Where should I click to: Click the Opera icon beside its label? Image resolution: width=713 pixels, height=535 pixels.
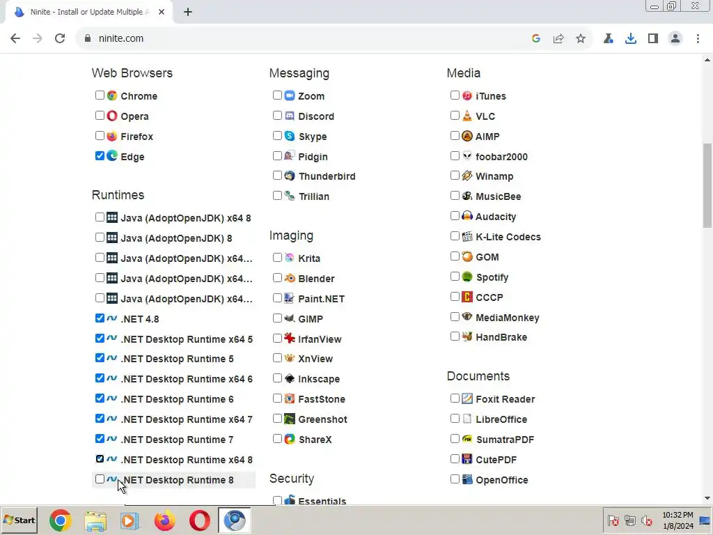click(x=112, y=116)
